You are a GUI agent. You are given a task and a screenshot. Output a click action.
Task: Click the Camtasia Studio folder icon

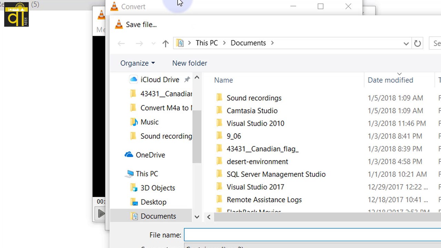pos(219,111)
